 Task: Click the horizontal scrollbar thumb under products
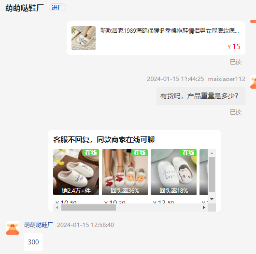coord(89,208)
